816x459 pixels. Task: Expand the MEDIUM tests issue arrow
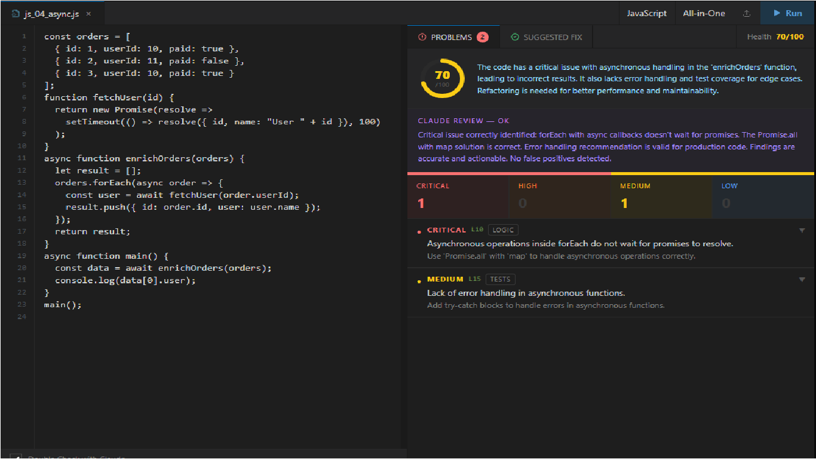[x=802, y=279]
